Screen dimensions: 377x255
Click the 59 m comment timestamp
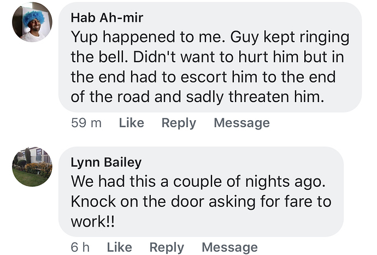86,123
